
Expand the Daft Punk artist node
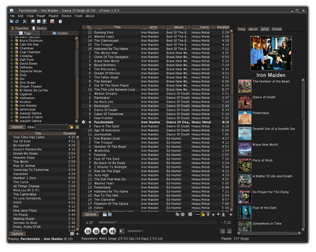tap(12, 60)
